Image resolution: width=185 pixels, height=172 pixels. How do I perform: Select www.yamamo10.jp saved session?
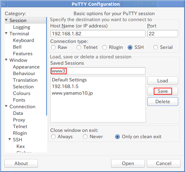pyautogui.click(x=72, y=93)
